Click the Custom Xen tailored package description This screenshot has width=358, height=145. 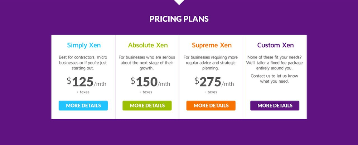[x=275, y=62]
